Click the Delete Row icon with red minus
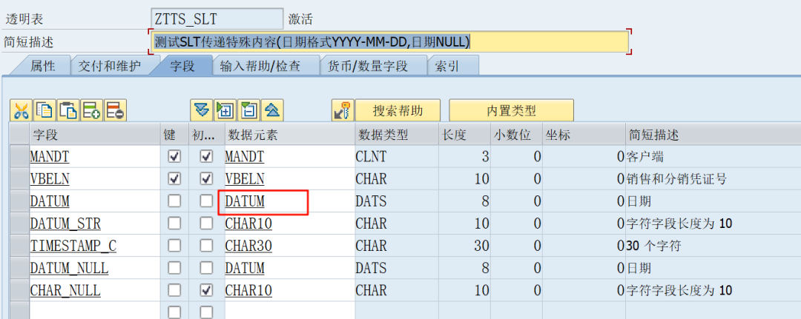The height and width of the screenshot is (319, 801). click(115, 110)
